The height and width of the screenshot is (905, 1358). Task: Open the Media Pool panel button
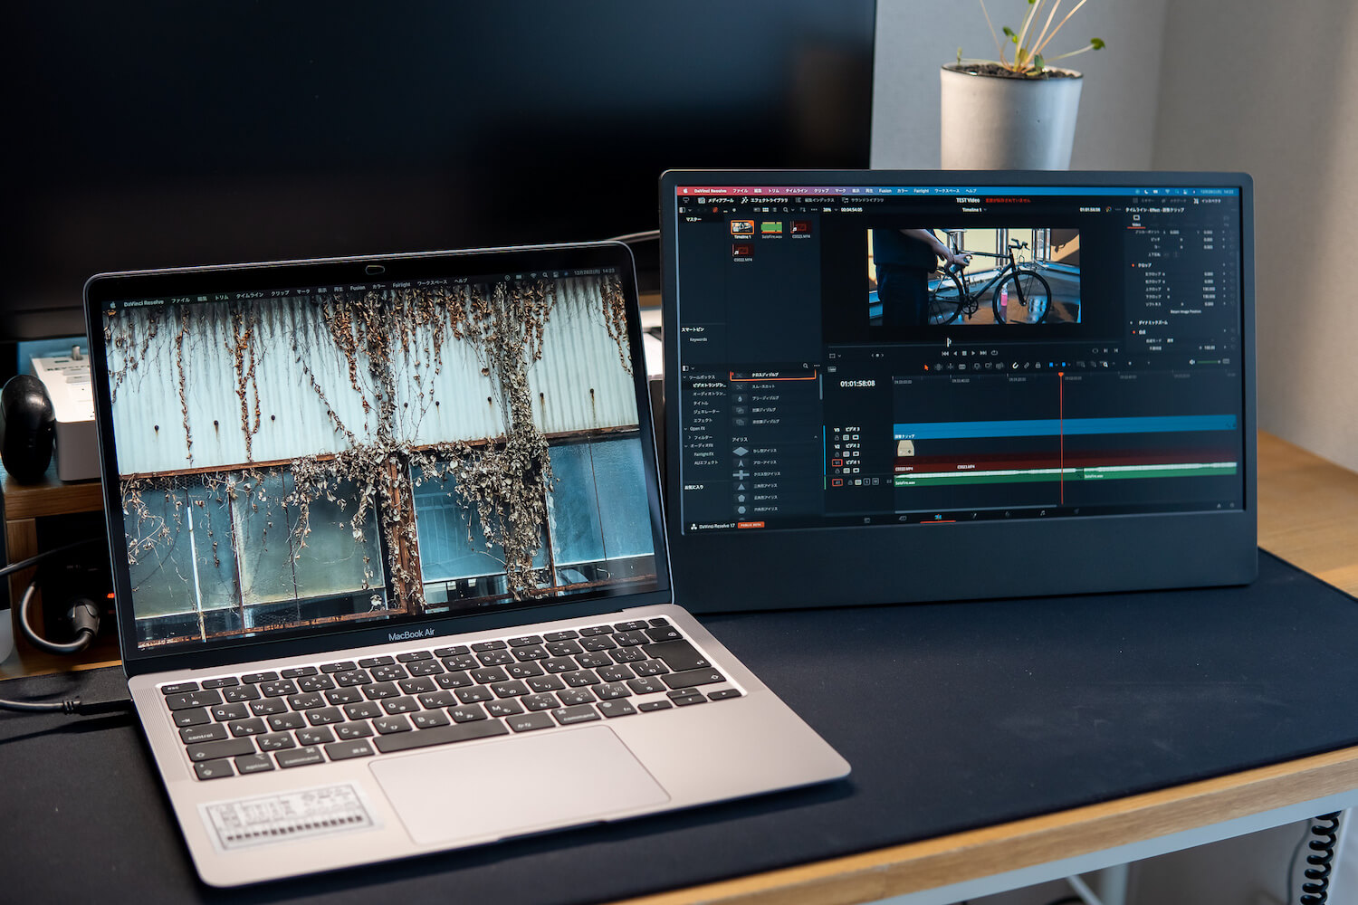[x=715, y=200]
